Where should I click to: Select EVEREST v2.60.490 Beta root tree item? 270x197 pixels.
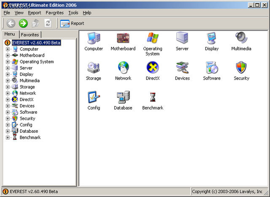click(36, 43)
